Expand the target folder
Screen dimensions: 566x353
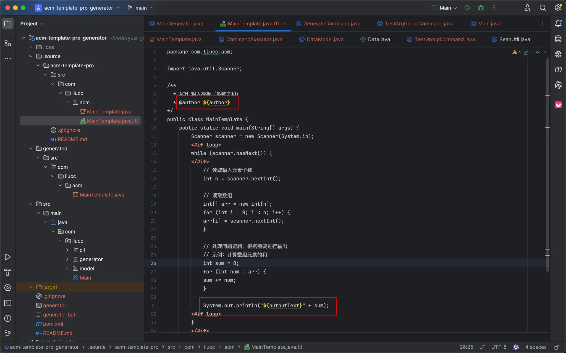tap(31, 287)
